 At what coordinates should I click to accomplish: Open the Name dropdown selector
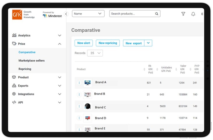click(88, 14)
